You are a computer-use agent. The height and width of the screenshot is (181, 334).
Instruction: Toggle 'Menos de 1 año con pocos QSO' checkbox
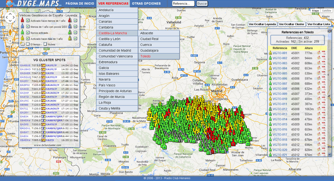pos(28,26)
